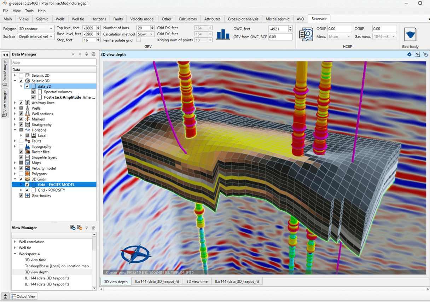Click the remove view icon in View Manager

click(x=80, y=228)
